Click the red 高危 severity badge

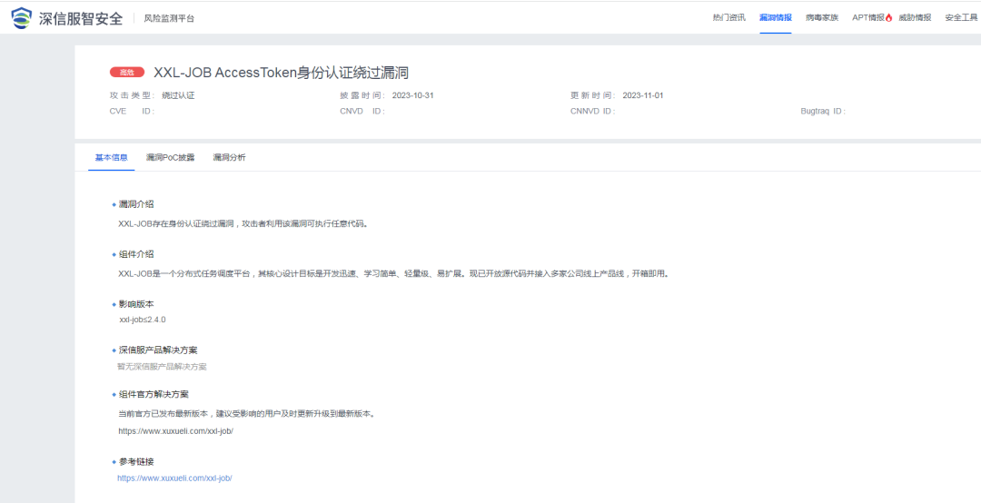[x=127, y=73]
